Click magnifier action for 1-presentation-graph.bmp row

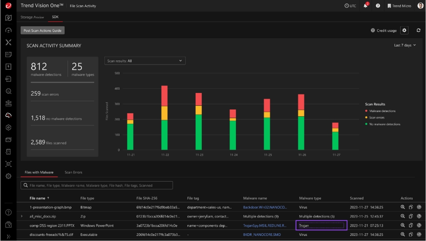[x=403, y=207]
